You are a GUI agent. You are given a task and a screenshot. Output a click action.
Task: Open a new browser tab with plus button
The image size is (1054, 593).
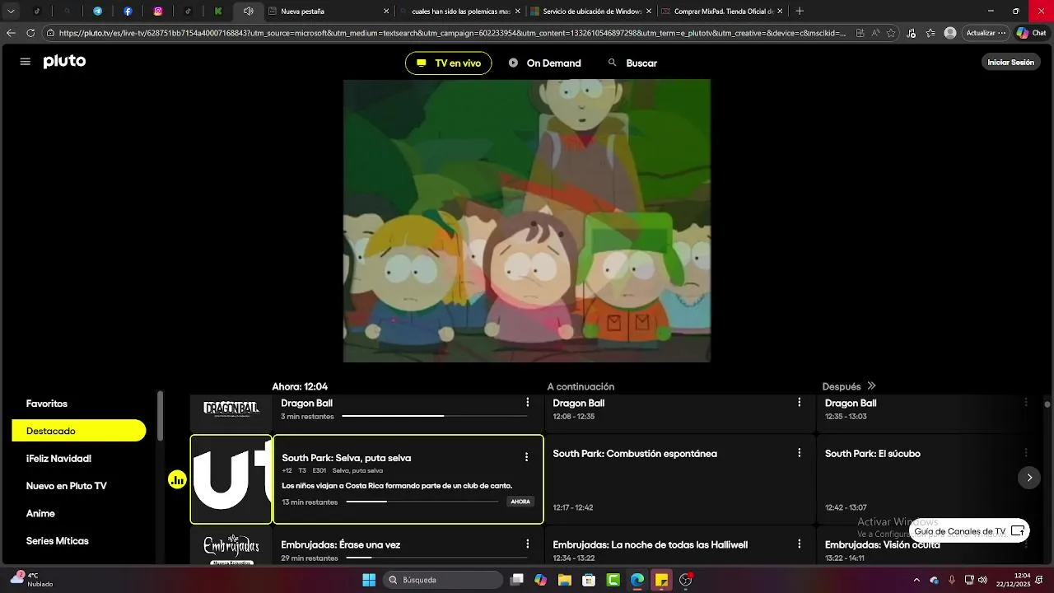[x=800, y=12]
